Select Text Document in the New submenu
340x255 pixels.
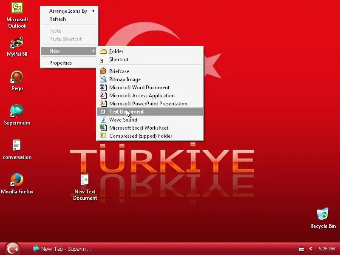(x=150, y=112)
